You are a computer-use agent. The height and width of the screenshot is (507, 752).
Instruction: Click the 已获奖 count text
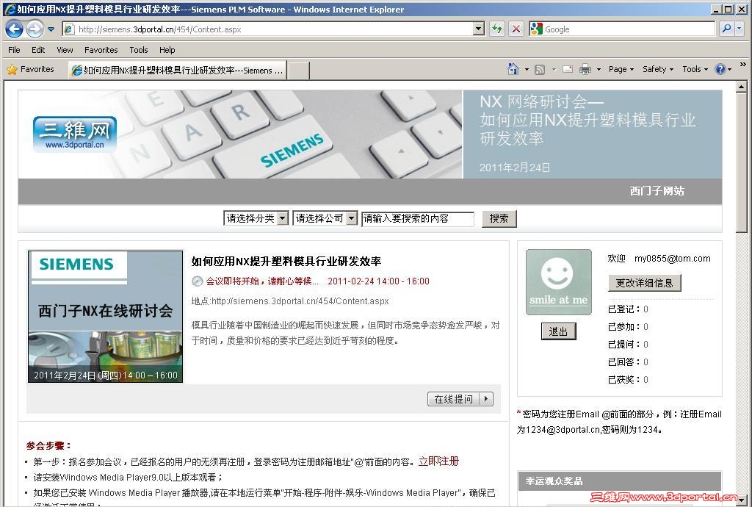pos(628,380)
